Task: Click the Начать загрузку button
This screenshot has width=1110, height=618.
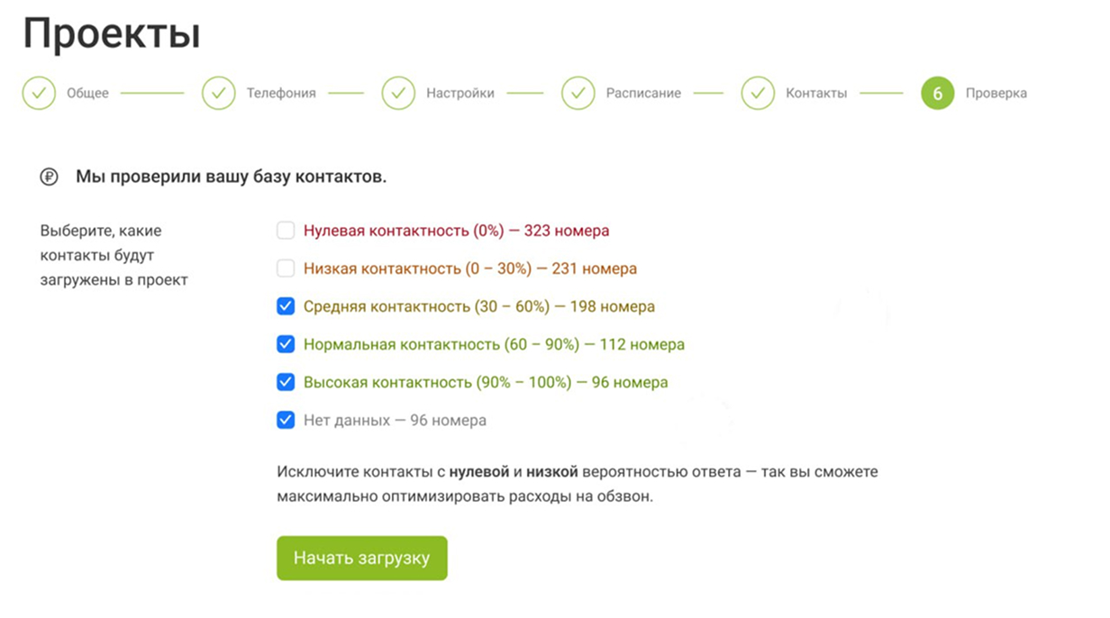Action: tap(362, 559)
